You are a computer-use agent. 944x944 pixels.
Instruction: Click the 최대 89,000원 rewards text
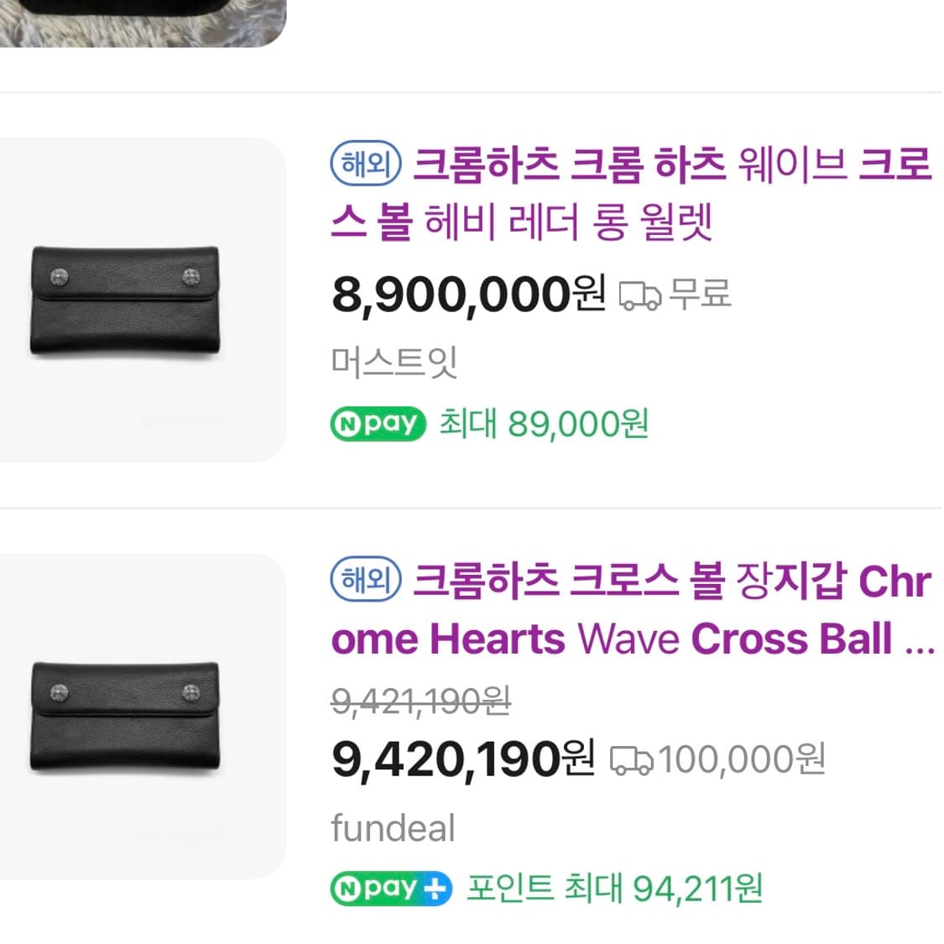[x=544, y=424]
